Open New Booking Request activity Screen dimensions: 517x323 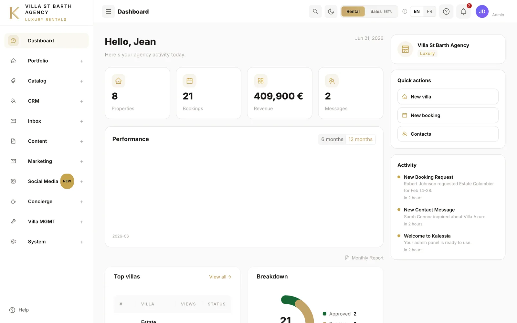[448, 187]
